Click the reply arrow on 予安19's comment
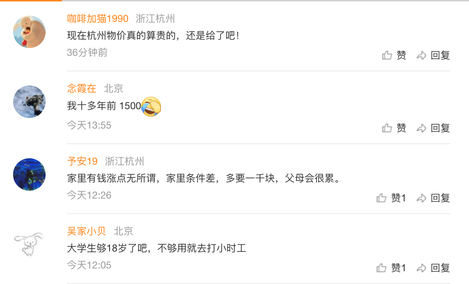 click(421, 198)
